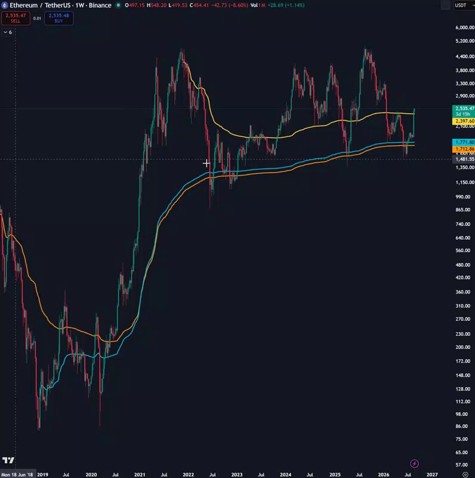Click the orange 1,712.86 indicator price label
The image size is (475, 478).
click(x=464, y=149)
